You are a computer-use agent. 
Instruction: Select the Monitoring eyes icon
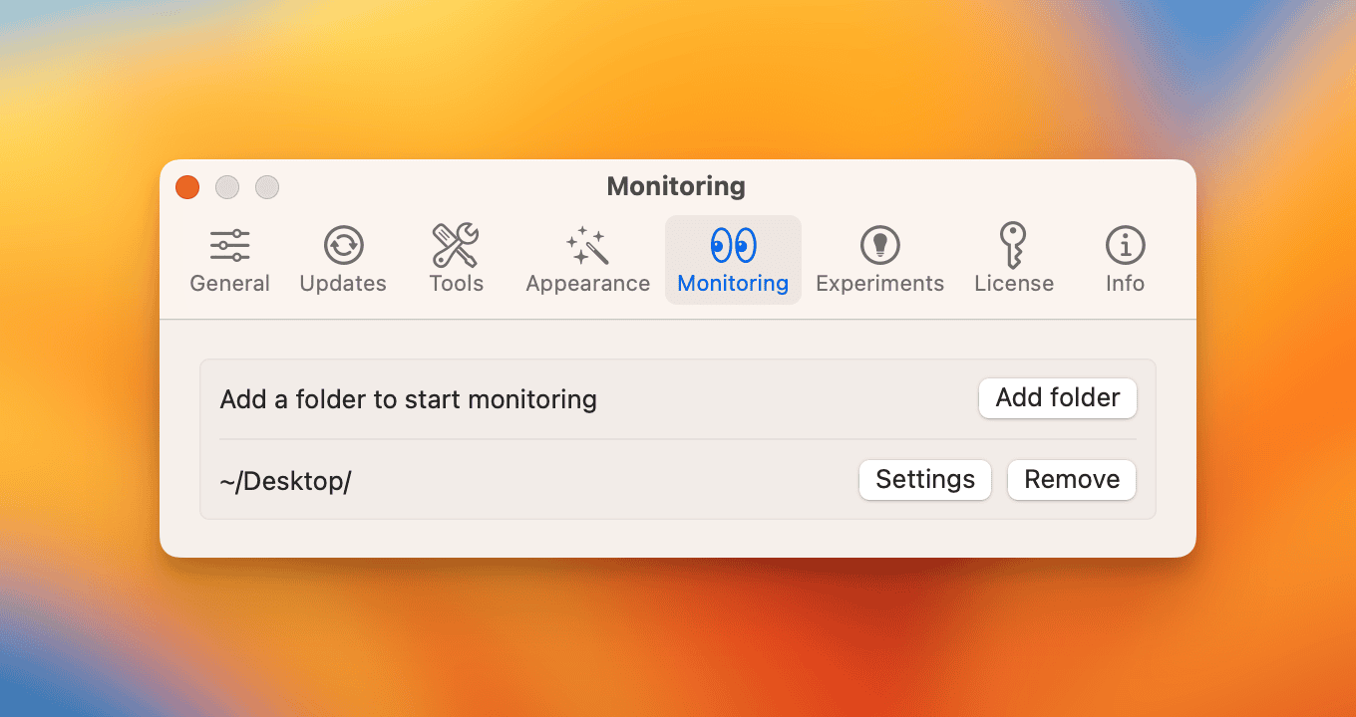click(x=733, y=245)
